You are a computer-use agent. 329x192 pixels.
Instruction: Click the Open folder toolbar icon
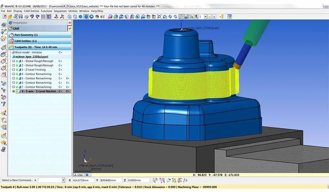(x=9, y=16)
